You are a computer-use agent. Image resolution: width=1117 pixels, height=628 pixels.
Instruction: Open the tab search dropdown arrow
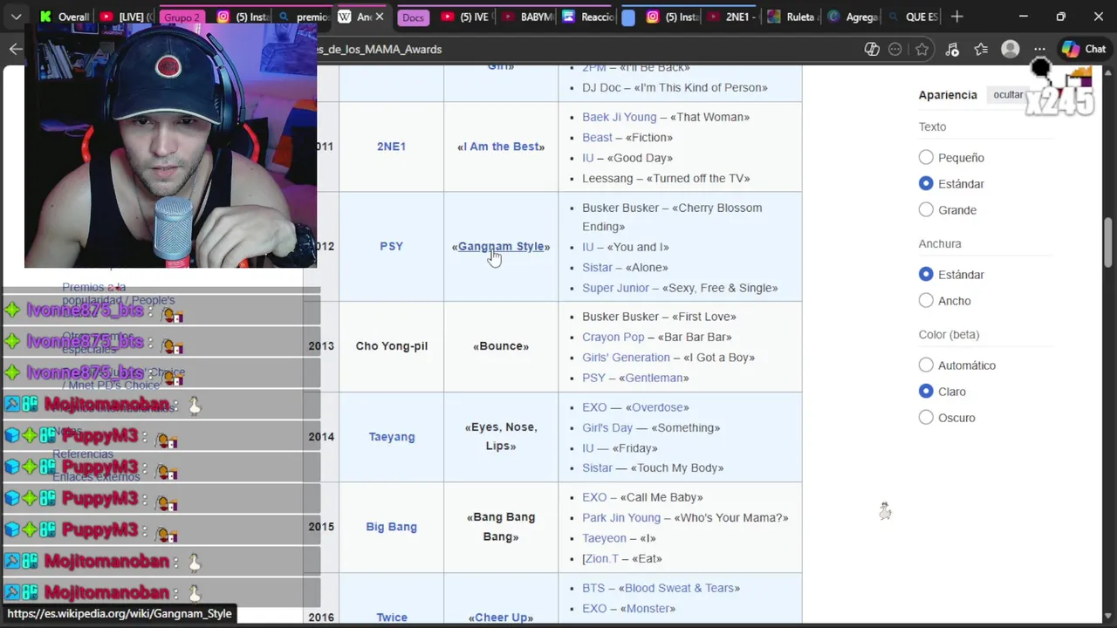click(x=16, y=17)
